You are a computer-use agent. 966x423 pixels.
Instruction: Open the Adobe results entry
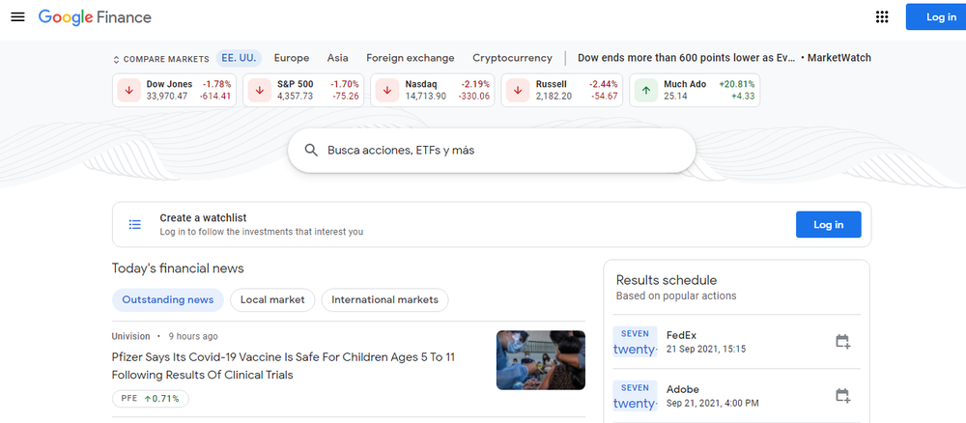[737, 396]
